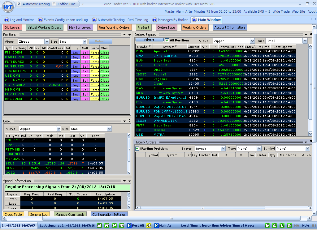Click the About link
The height and width of the screenshot is (230, 317).
(x=312, y=11)
